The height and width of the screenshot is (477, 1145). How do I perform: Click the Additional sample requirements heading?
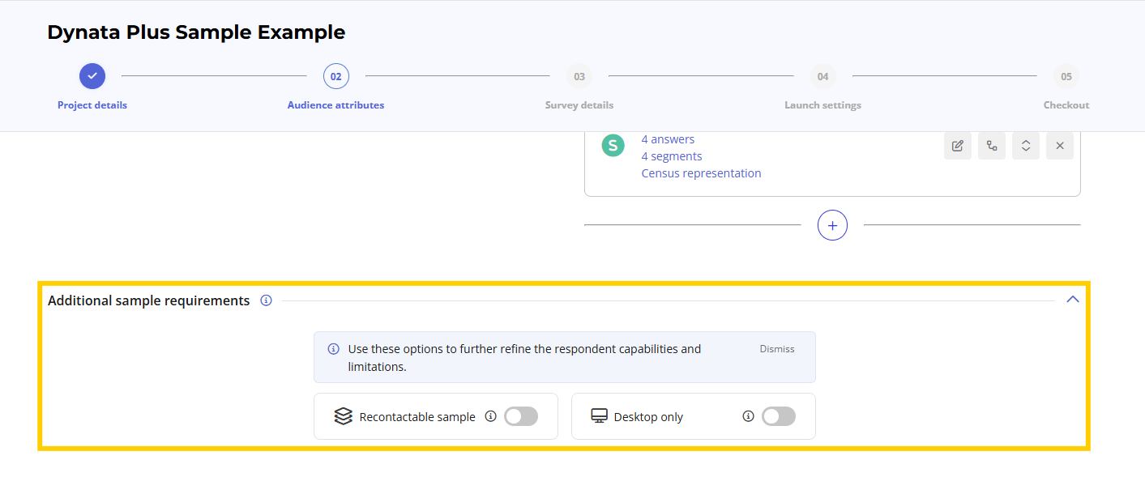[x=149, y=300]
